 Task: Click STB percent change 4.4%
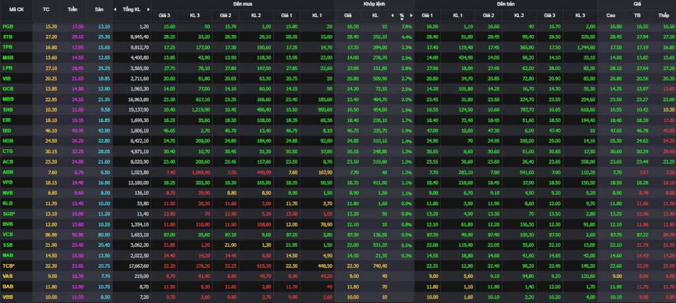coord(407,36)
